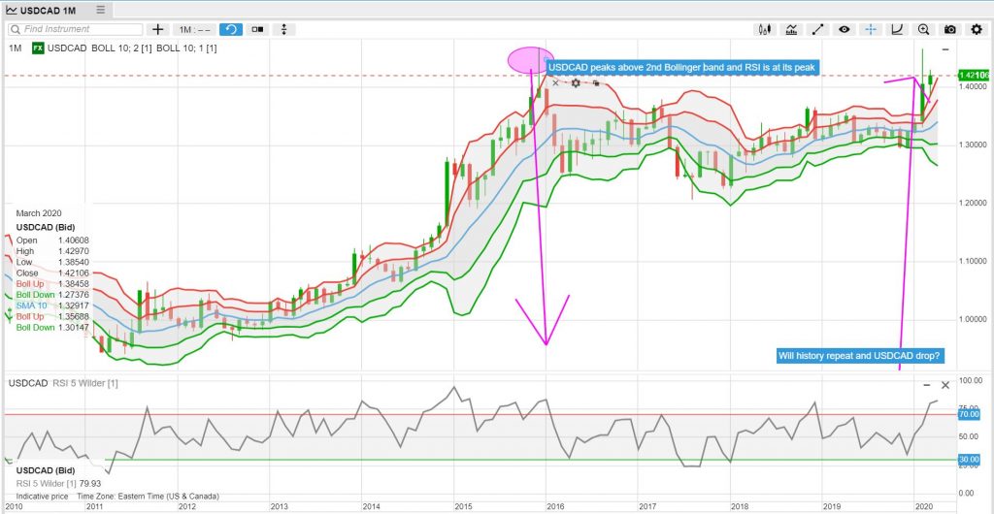
Task: Expand the vertical arrows height control
Action: (283, 30)
